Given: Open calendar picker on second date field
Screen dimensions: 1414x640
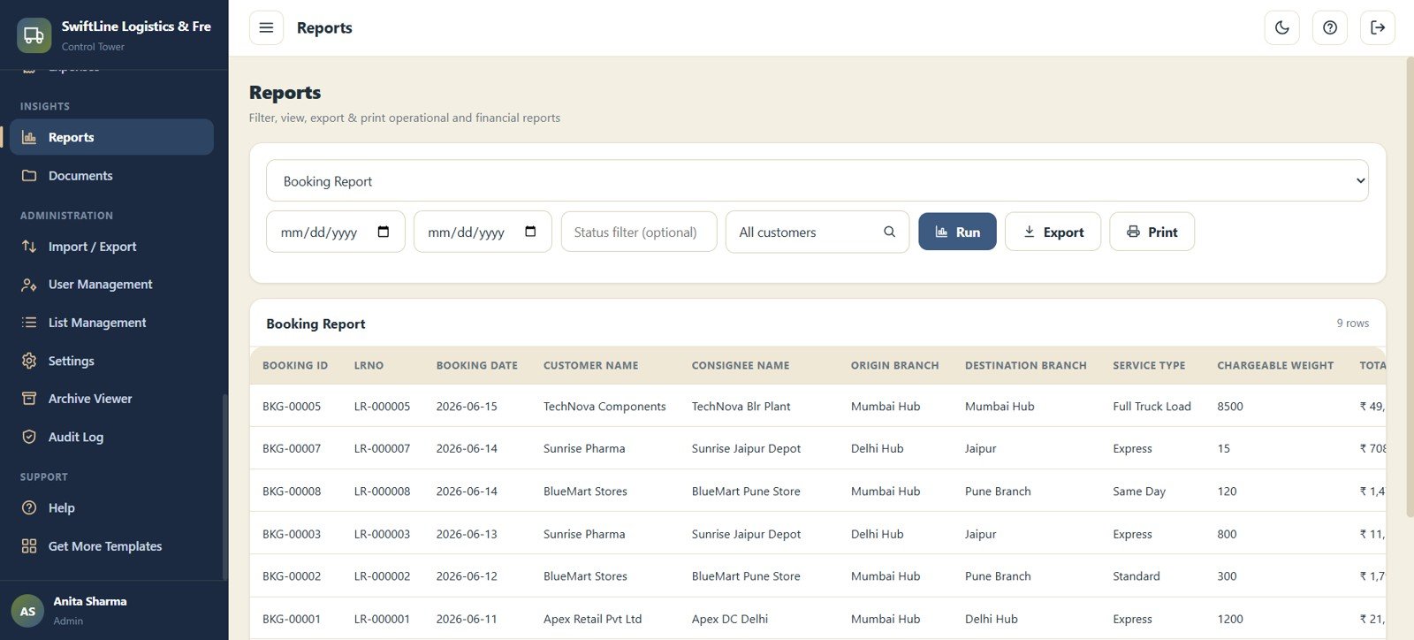Looking at the screenshot, I should tap(530, 232).
